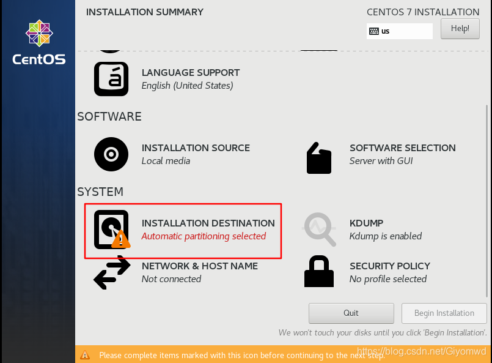Open NETWORK & HOST NAME label
Viewport: 492px width, 363px height.
click(200, 266)
